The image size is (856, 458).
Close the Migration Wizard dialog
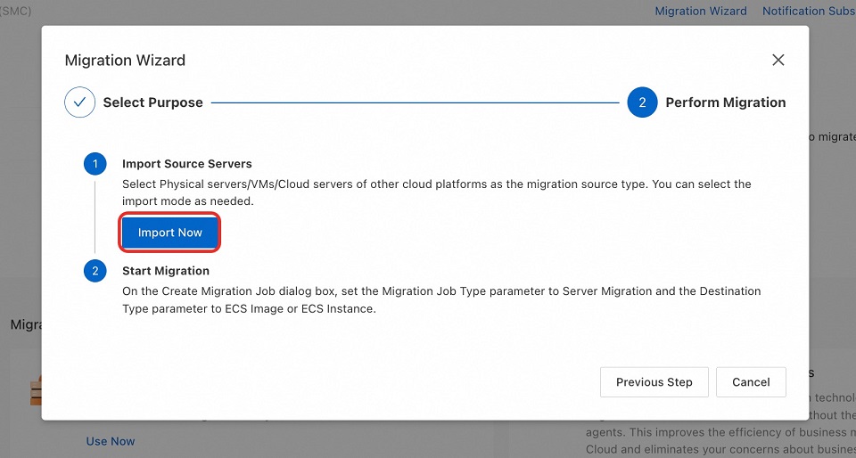click(778, 60)
